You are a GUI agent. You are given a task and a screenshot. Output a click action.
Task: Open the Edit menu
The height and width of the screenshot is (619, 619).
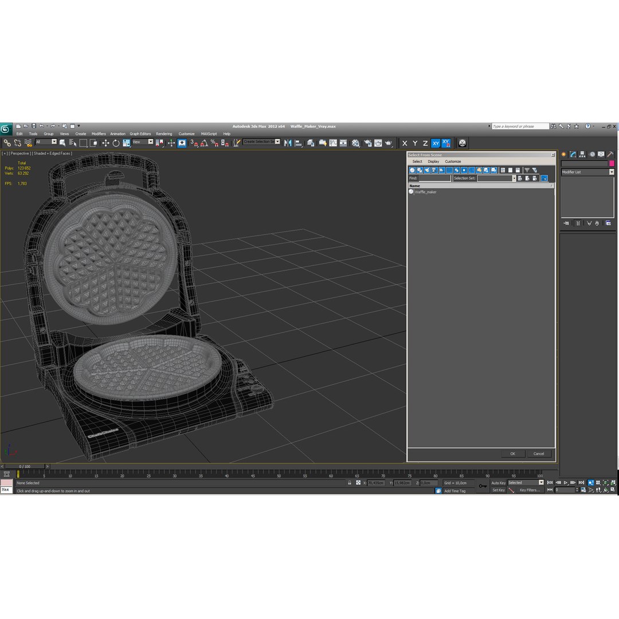(x=19, y=134)
